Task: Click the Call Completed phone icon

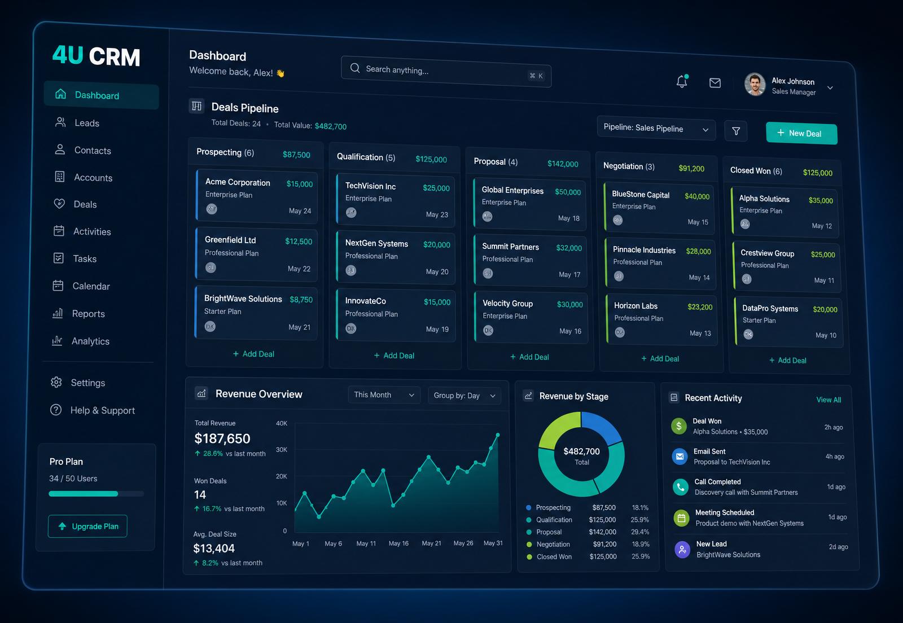Action: (681, 486)
